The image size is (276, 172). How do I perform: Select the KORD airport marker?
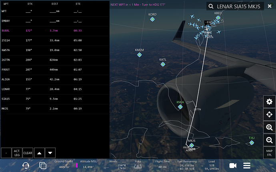coord(152,19)
